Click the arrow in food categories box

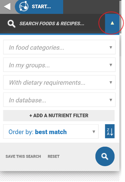click(x=111, y=47)
